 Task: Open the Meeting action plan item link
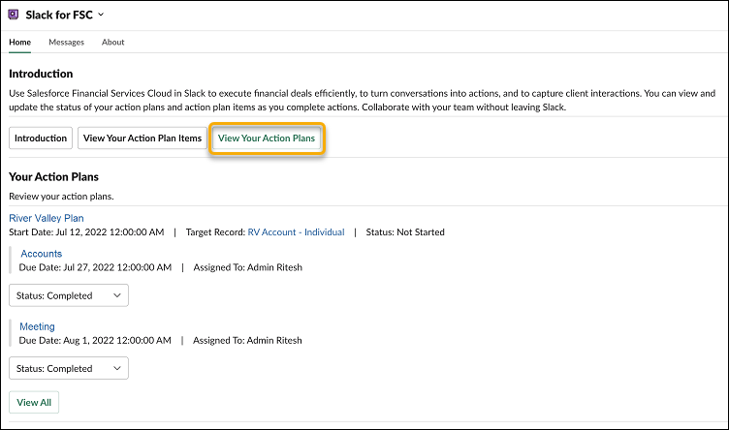pyautogui.click(x=38, y=326)
